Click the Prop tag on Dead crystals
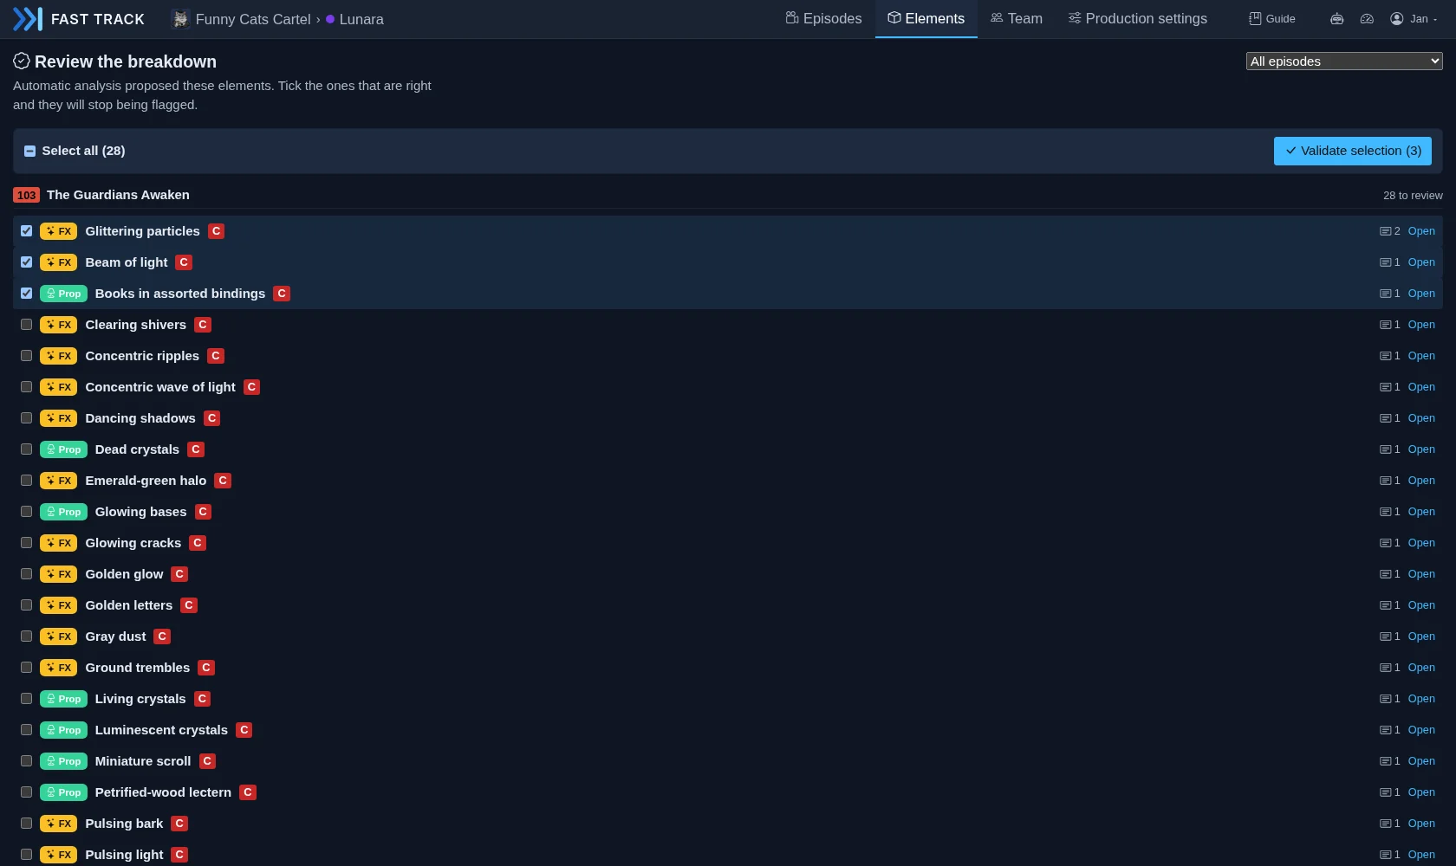Screen dimensions: 1456x866 coord(63,449)
